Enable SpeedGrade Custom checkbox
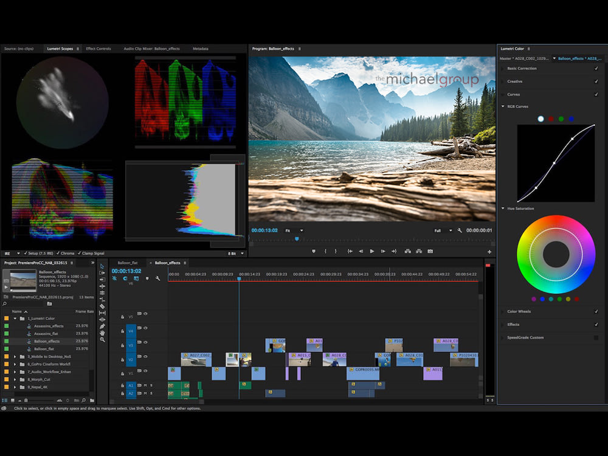This screenshot has width=608, height=456. (596, 337)
